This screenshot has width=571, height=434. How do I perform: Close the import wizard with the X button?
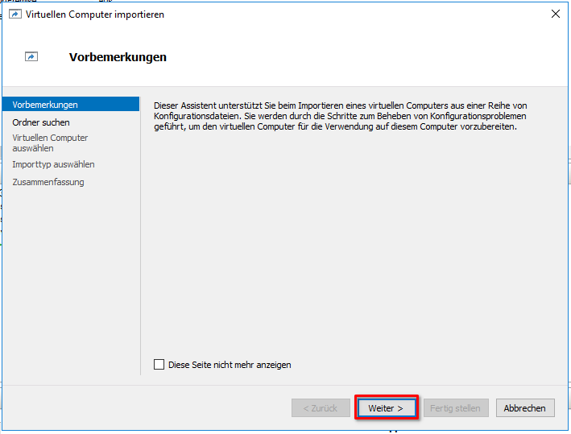(x=555, y=14)
